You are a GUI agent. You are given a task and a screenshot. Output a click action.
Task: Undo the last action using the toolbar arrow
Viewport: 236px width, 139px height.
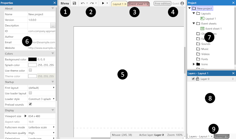[83, 3]
